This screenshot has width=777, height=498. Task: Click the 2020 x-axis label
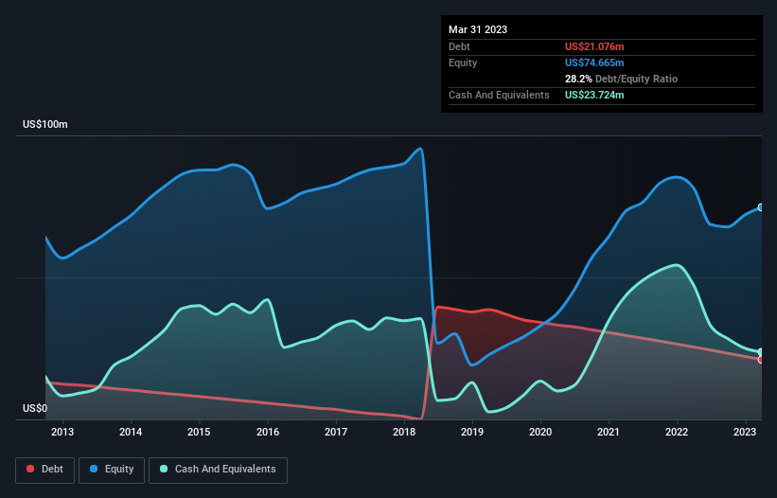click(x=540, y=432)
